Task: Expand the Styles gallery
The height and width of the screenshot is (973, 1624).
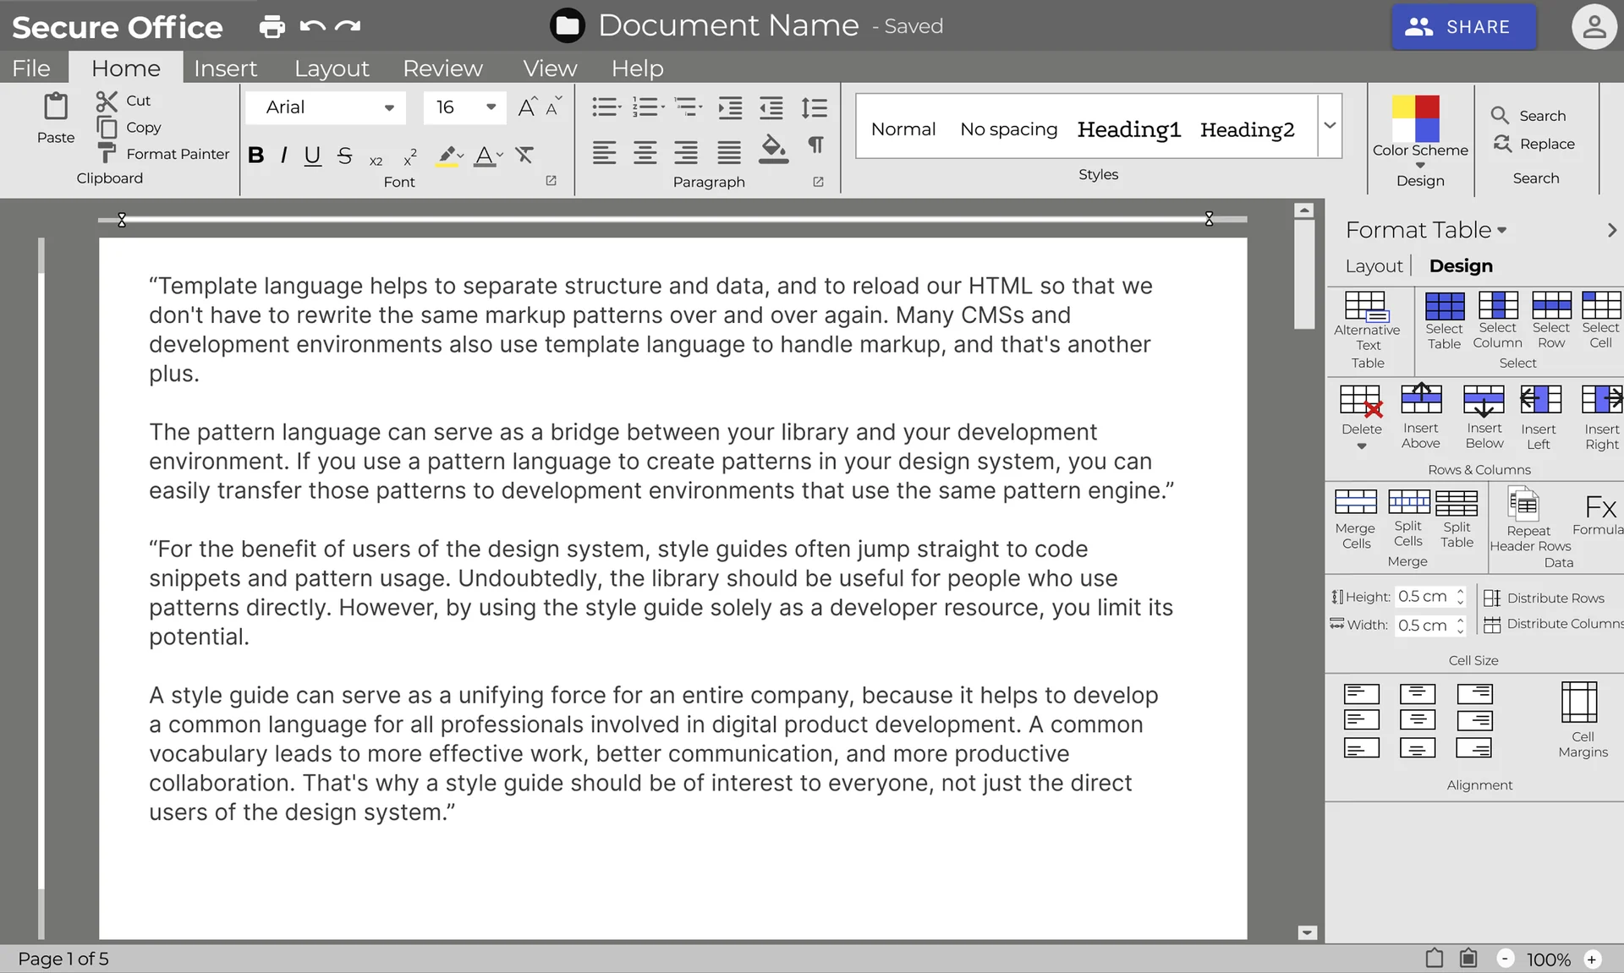Action: [1330, 126]
